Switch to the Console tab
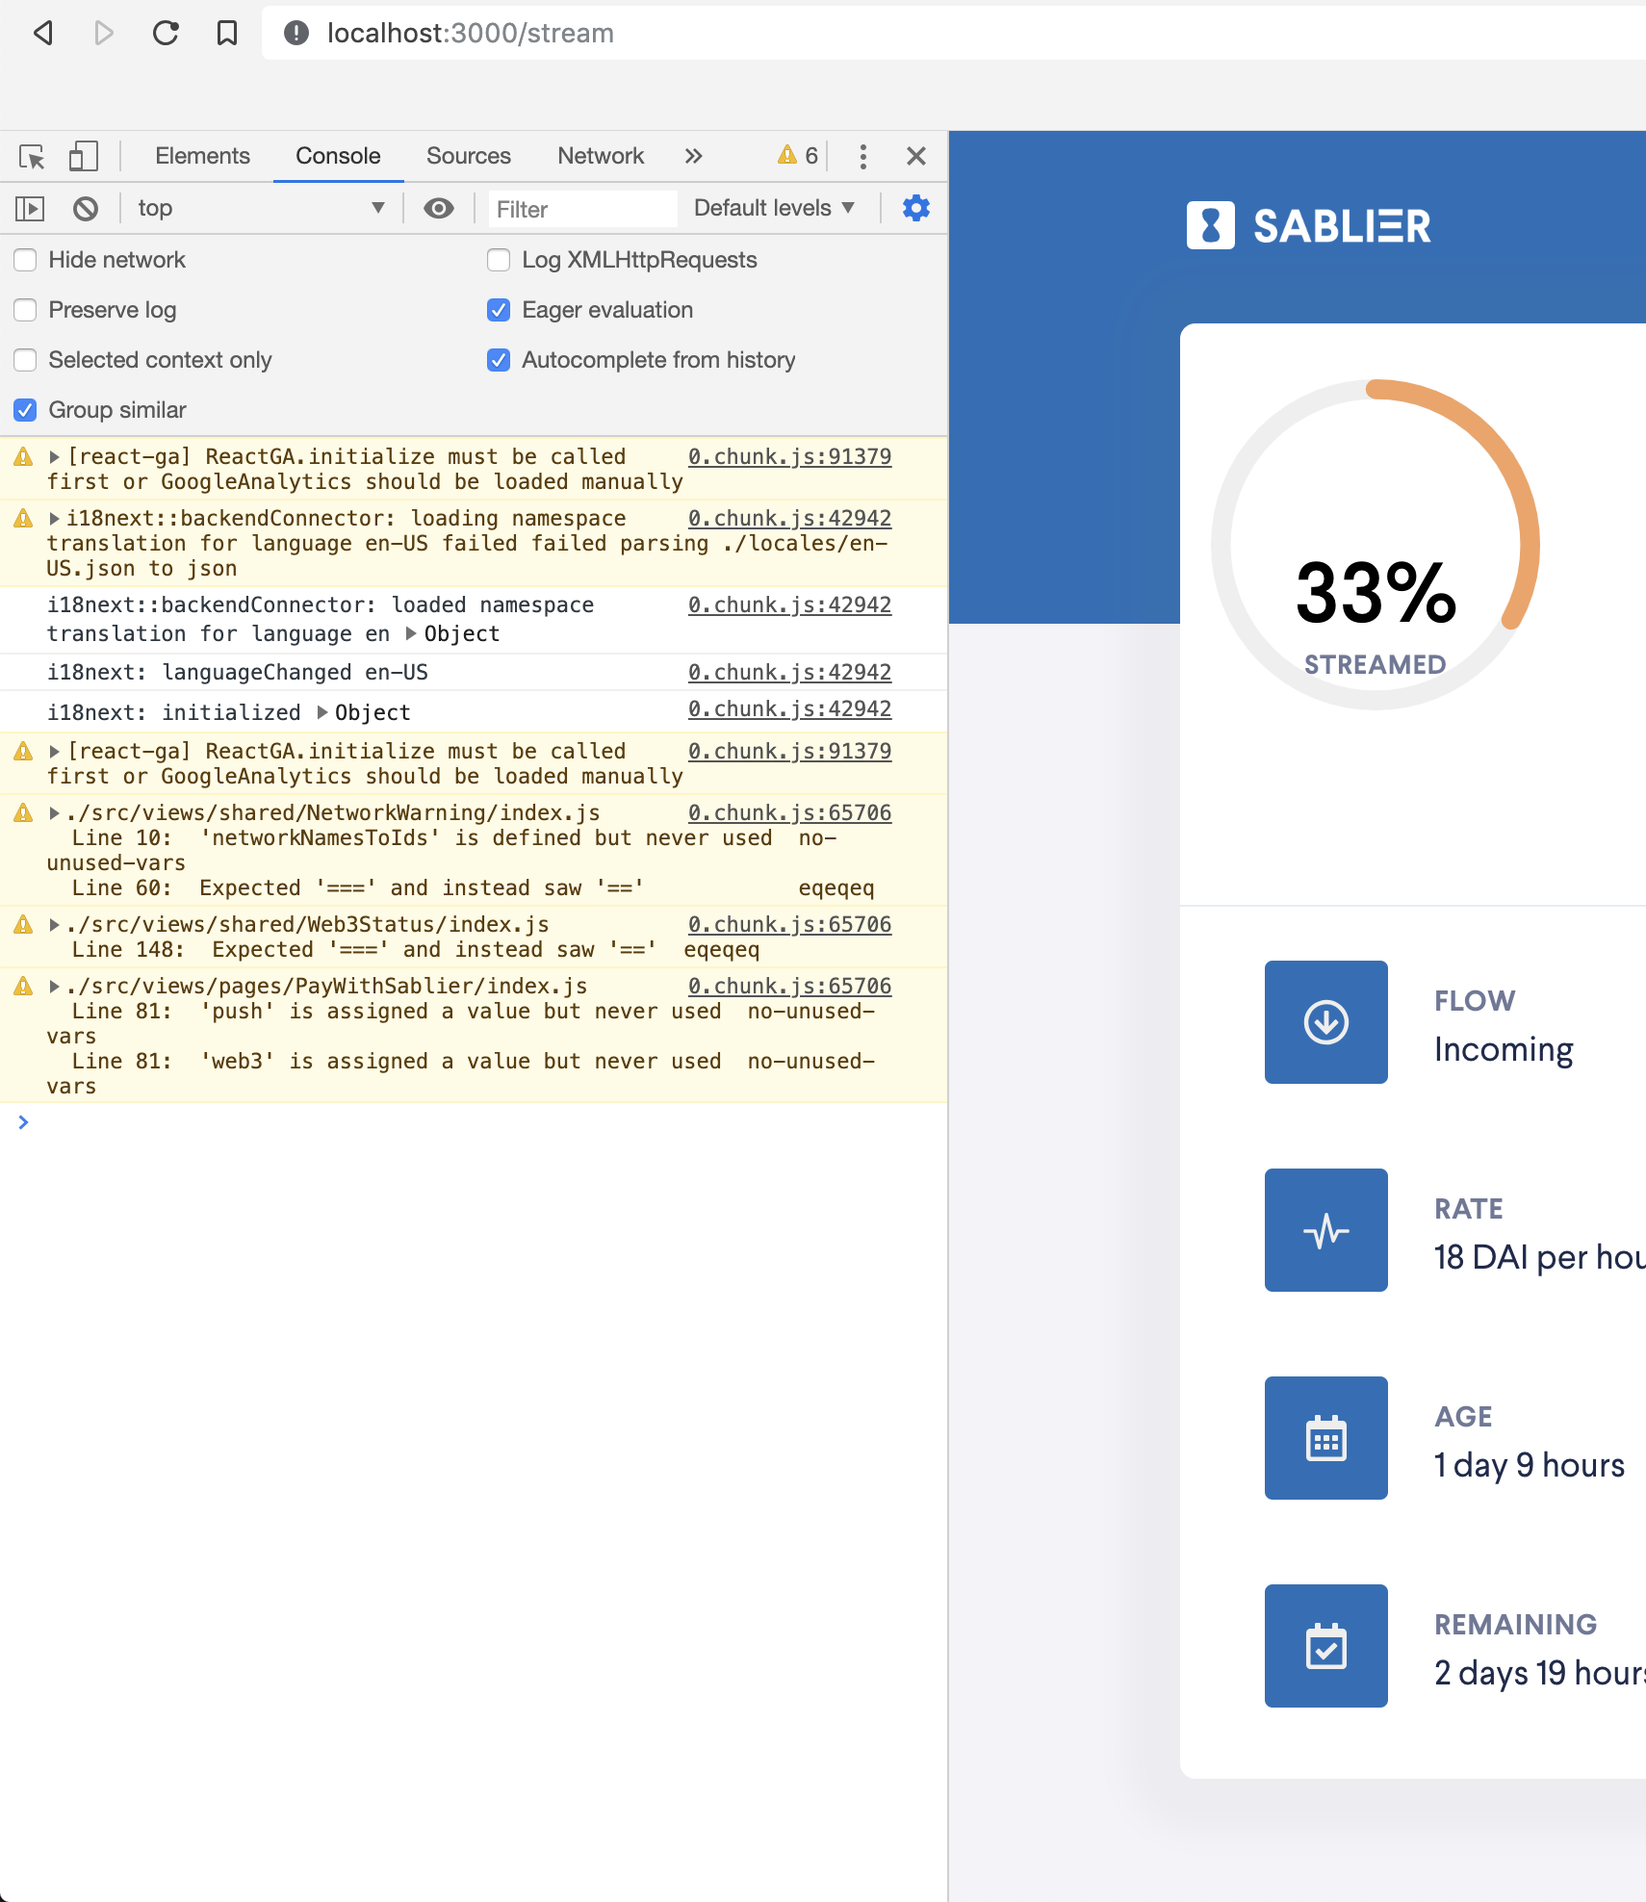The width and height of the screenshot is (1646, 1902). 338,156
